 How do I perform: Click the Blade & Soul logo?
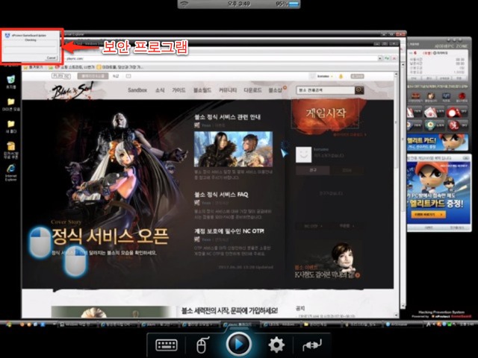click(x=72, y=90)
